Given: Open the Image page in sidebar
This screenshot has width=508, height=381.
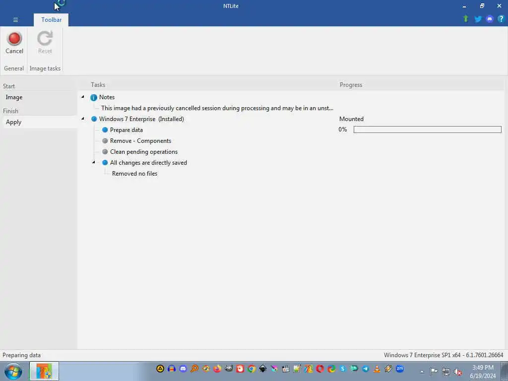Looking at the screenshot, I should pos(14,97).
